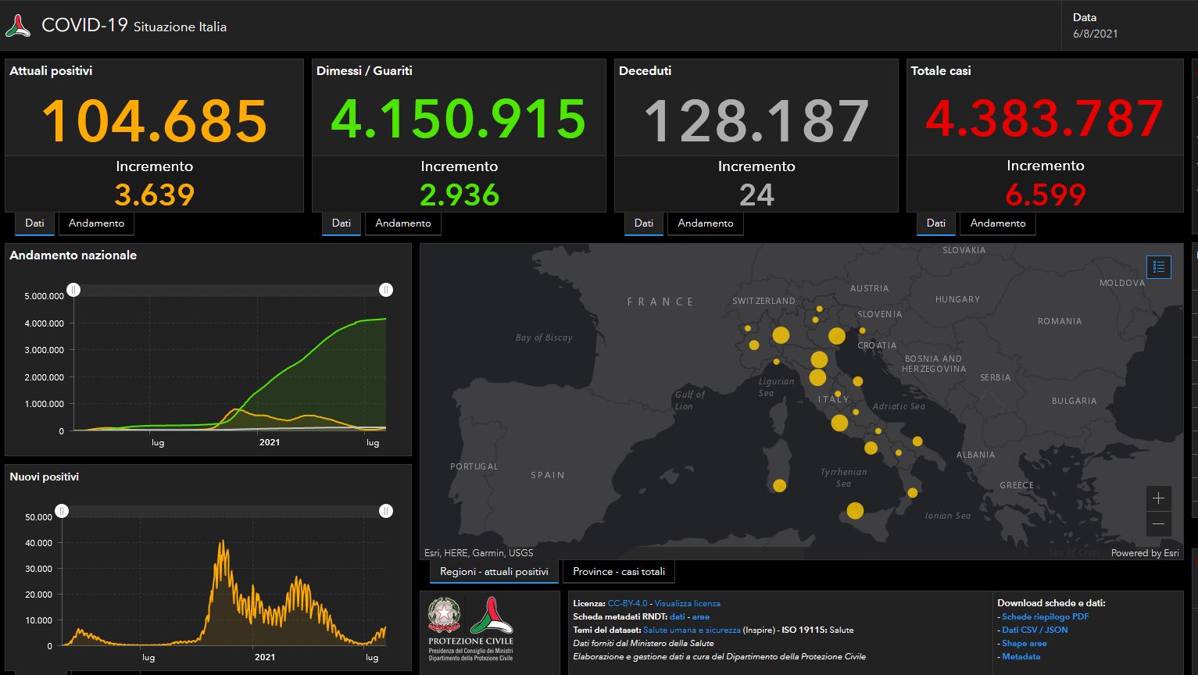
Task: Switch Totale casi card back to Dati view
Action: 935,223
